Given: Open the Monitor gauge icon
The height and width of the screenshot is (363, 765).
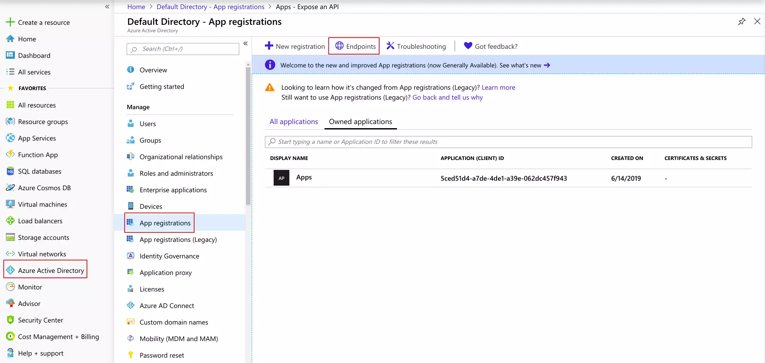Looking at the screenshot, I should 10,287.
